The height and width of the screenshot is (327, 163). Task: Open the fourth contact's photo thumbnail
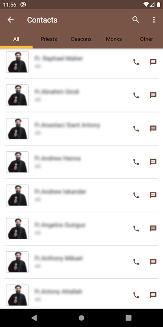coord(17,162)
